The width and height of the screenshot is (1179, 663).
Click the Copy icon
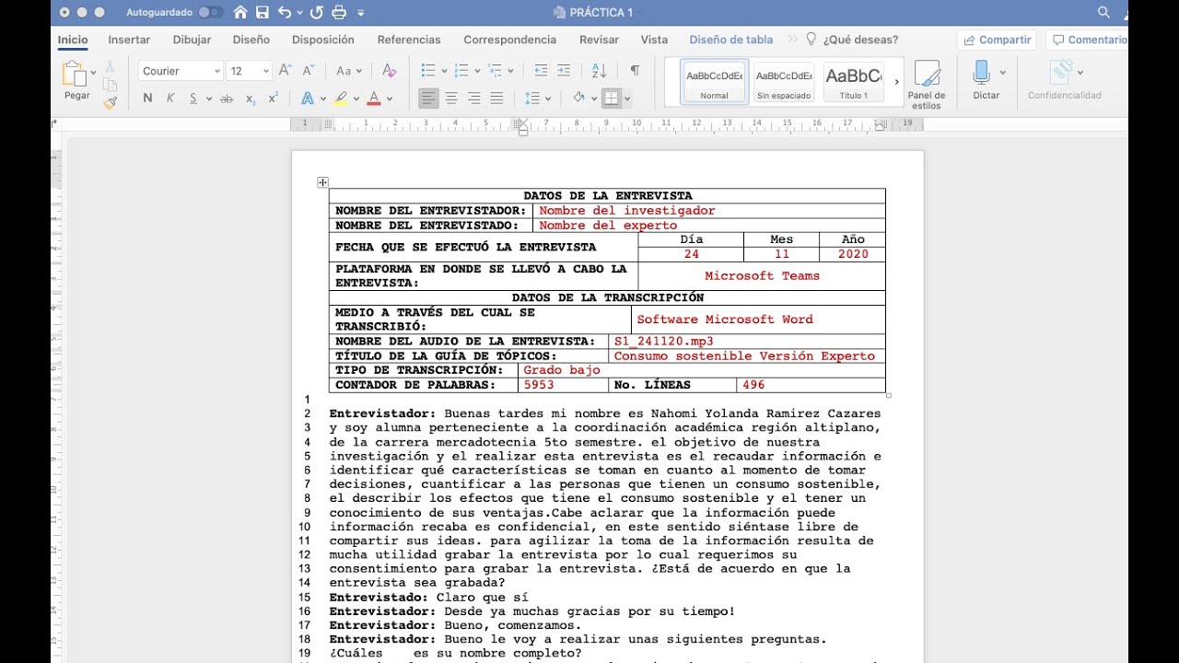[x=110, y=85]
